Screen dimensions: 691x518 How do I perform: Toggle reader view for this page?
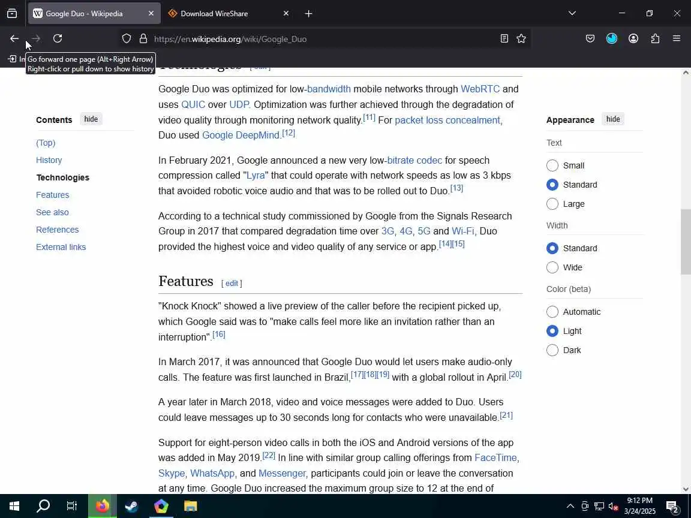pyautogui.click(x=504, y=39)
